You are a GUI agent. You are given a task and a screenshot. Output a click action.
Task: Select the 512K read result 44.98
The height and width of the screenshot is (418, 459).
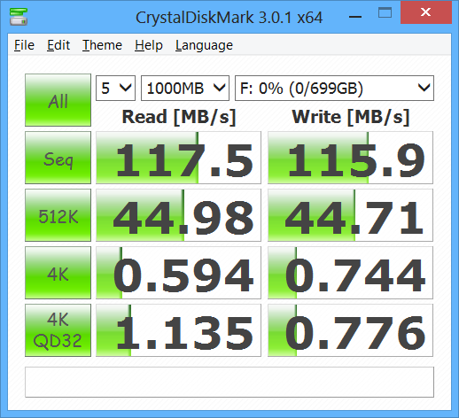pos(178,215)
